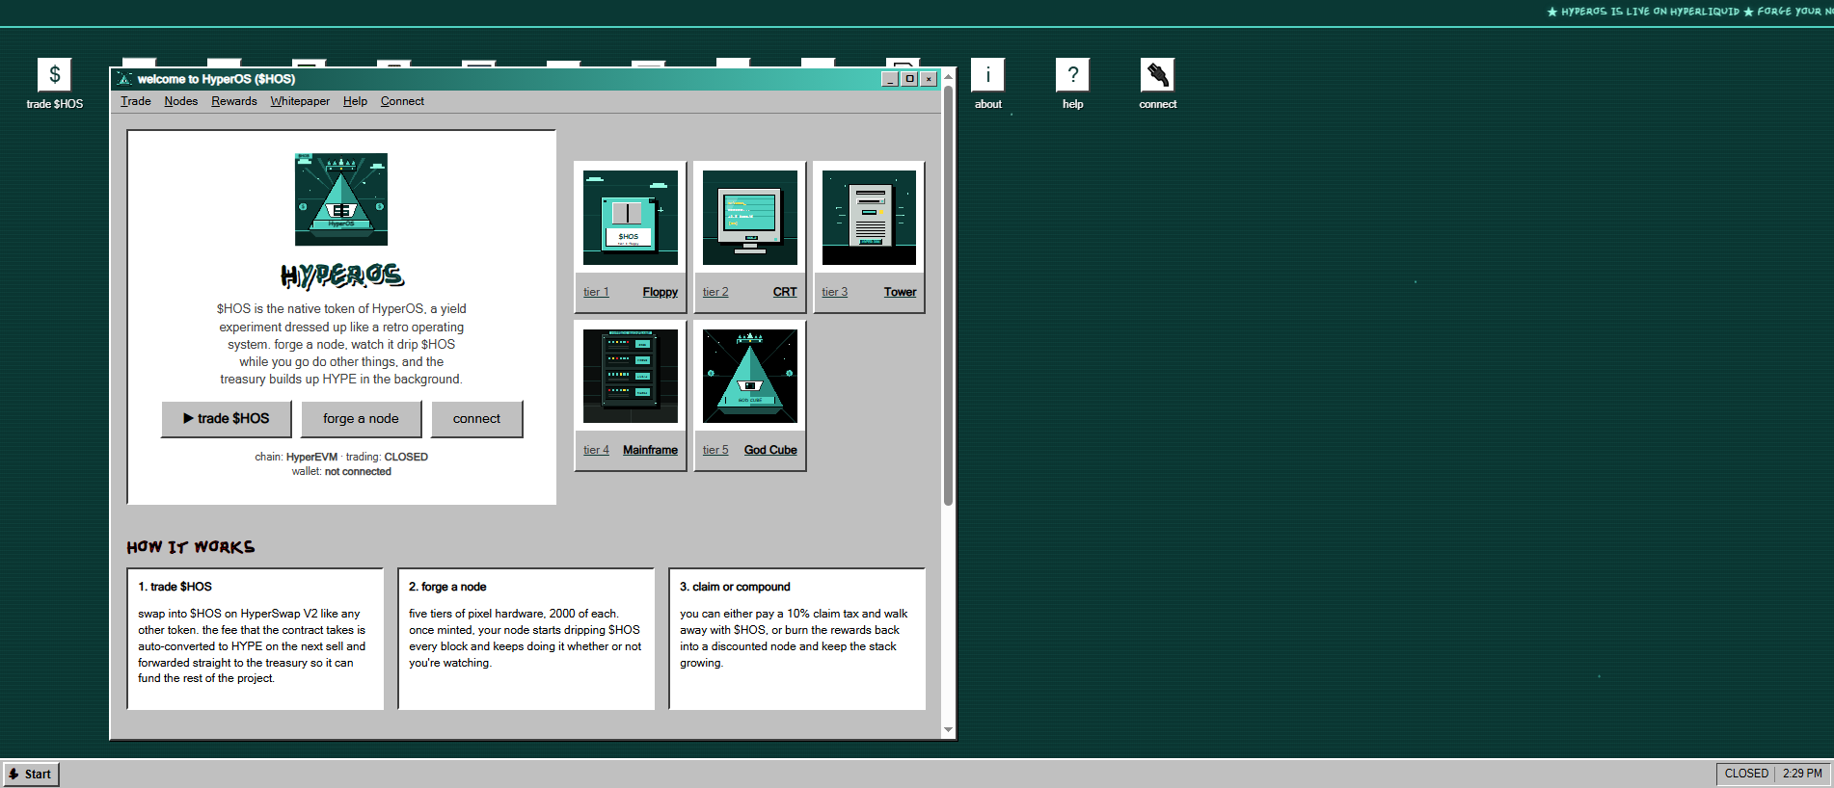1834x788 pixels.
Task: Follow the tier 1 link
Action: pos(596,292)
